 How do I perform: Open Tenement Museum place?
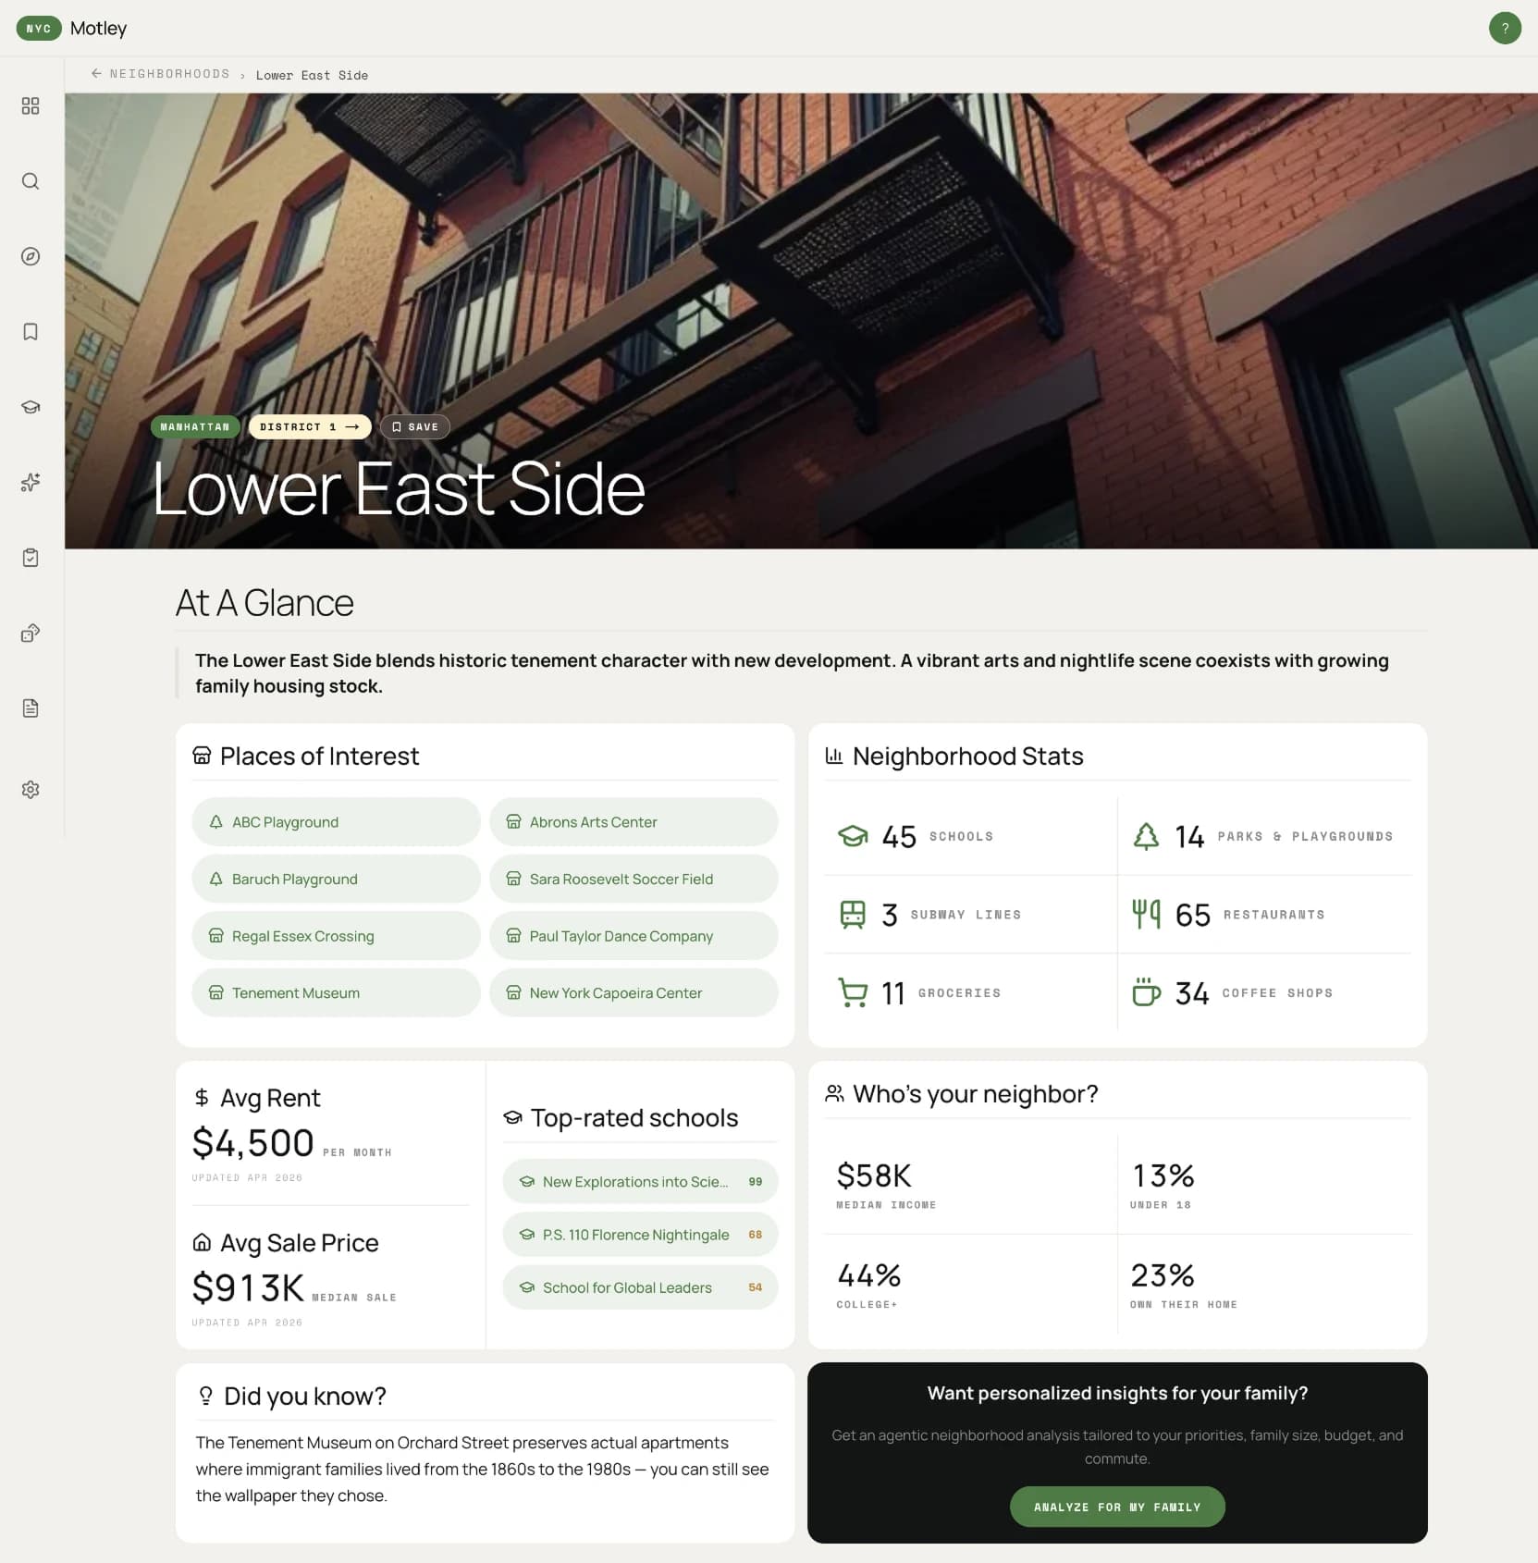337,992
